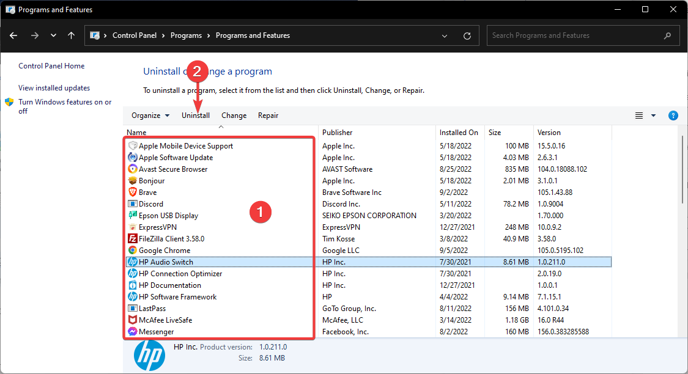Viewport: 688px width, 374px height.
Task: Select Control Panel in the breadcrumb
Action: pos(135,35)
